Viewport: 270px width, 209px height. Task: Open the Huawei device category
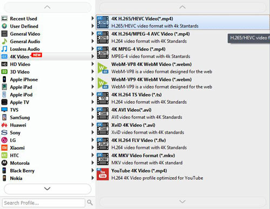pos(48,125)
